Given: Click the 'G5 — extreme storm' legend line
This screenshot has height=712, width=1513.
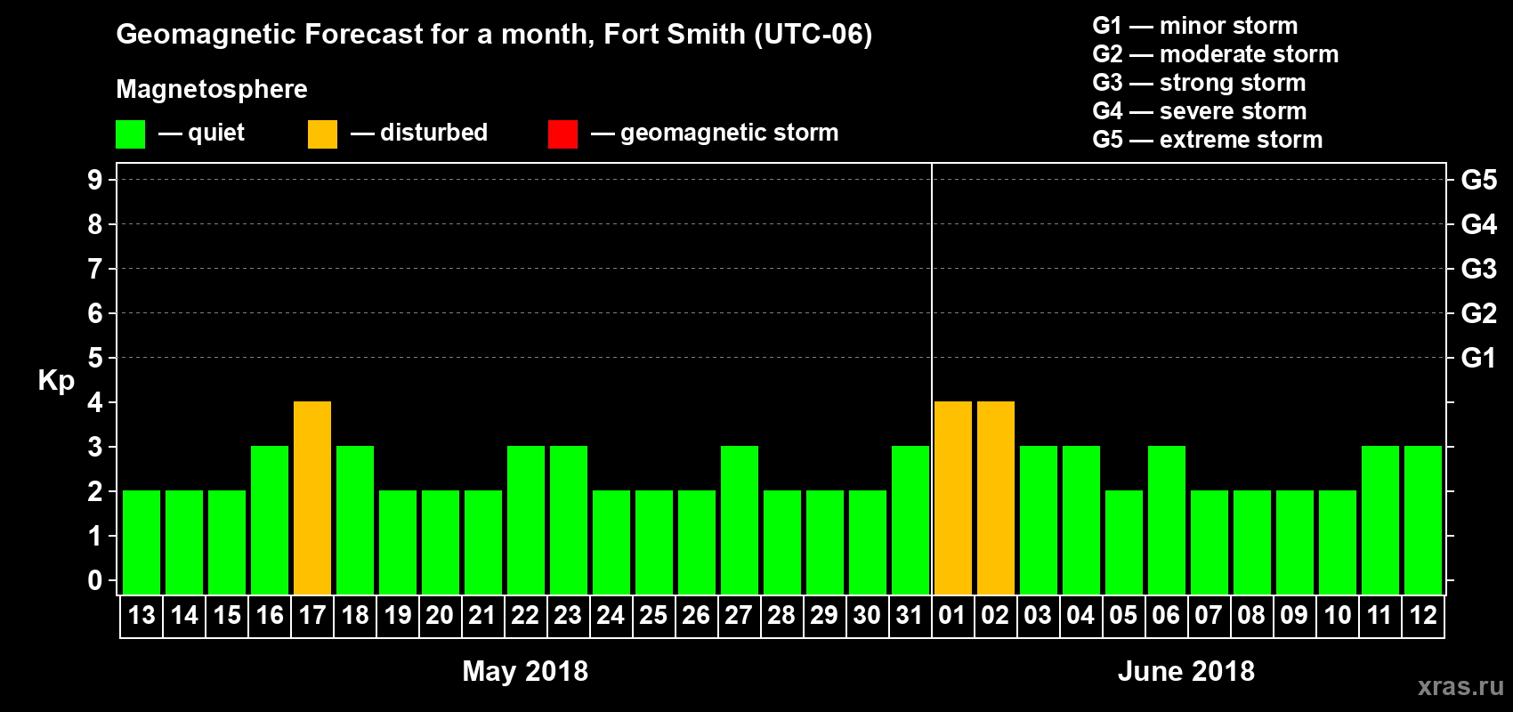Looking at the screenshot, I should coord(1208,140).
